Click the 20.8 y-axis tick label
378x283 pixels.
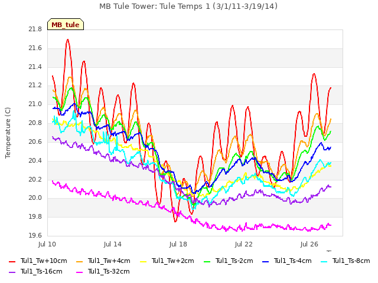click(35, 123)
